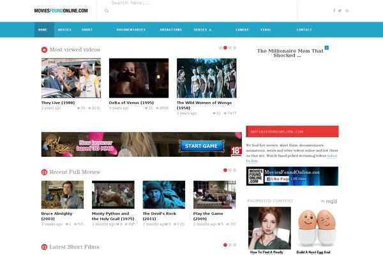Click MoviesFoundOnline.com Facebook page title
Image resolution: width=383 pixels, height=255 pixels.
pyautogui.click(x=292, y=172)
